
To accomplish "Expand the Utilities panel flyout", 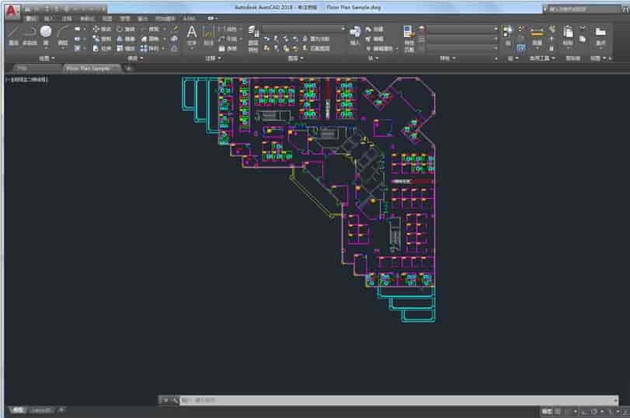I will point(542,58).
